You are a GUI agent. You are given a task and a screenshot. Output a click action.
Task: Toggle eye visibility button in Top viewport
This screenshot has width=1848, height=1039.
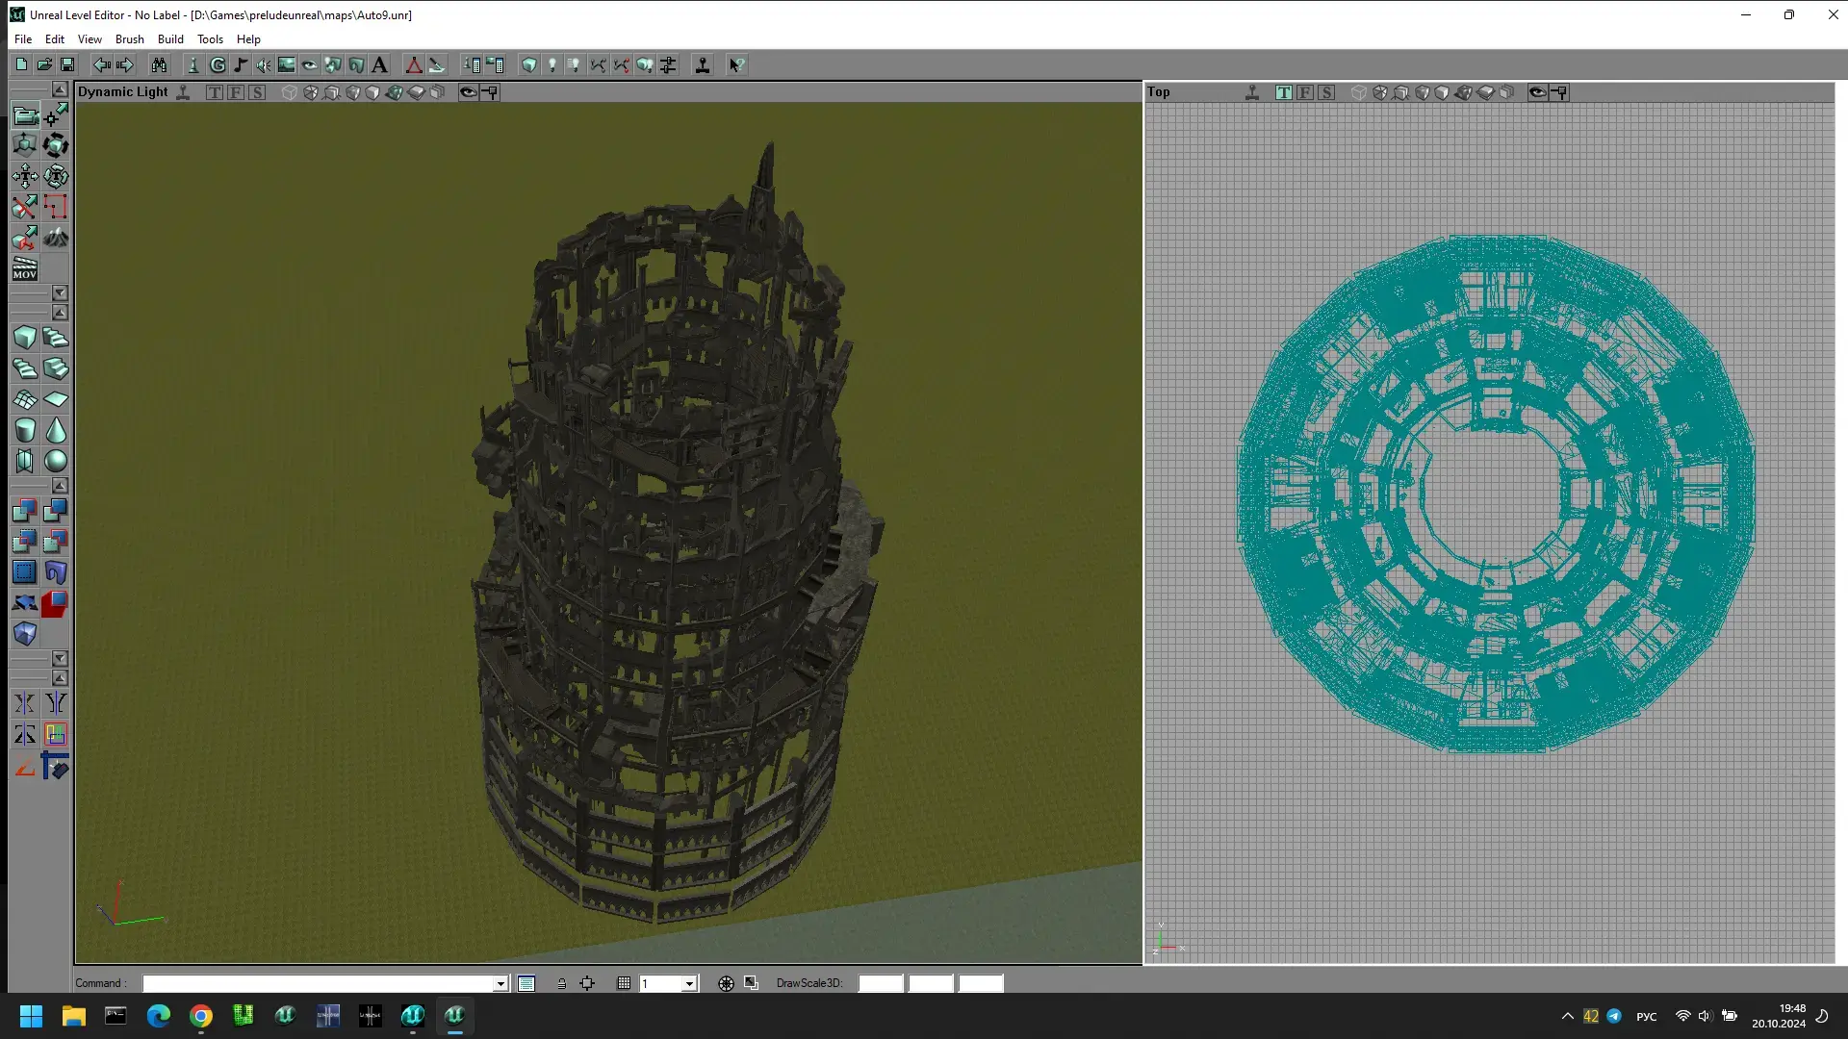[1537, 92]
